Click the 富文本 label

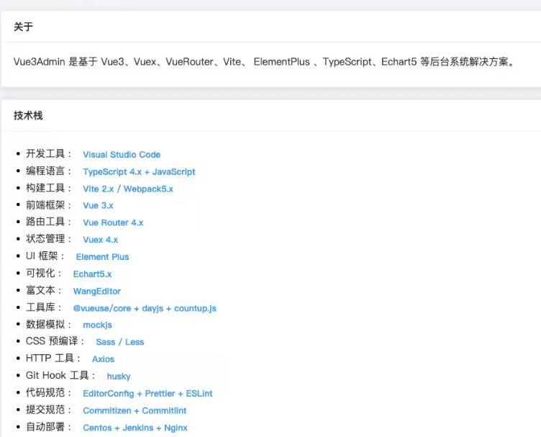43,290
